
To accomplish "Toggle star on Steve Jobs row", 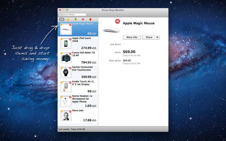I will tap(62, 111).
